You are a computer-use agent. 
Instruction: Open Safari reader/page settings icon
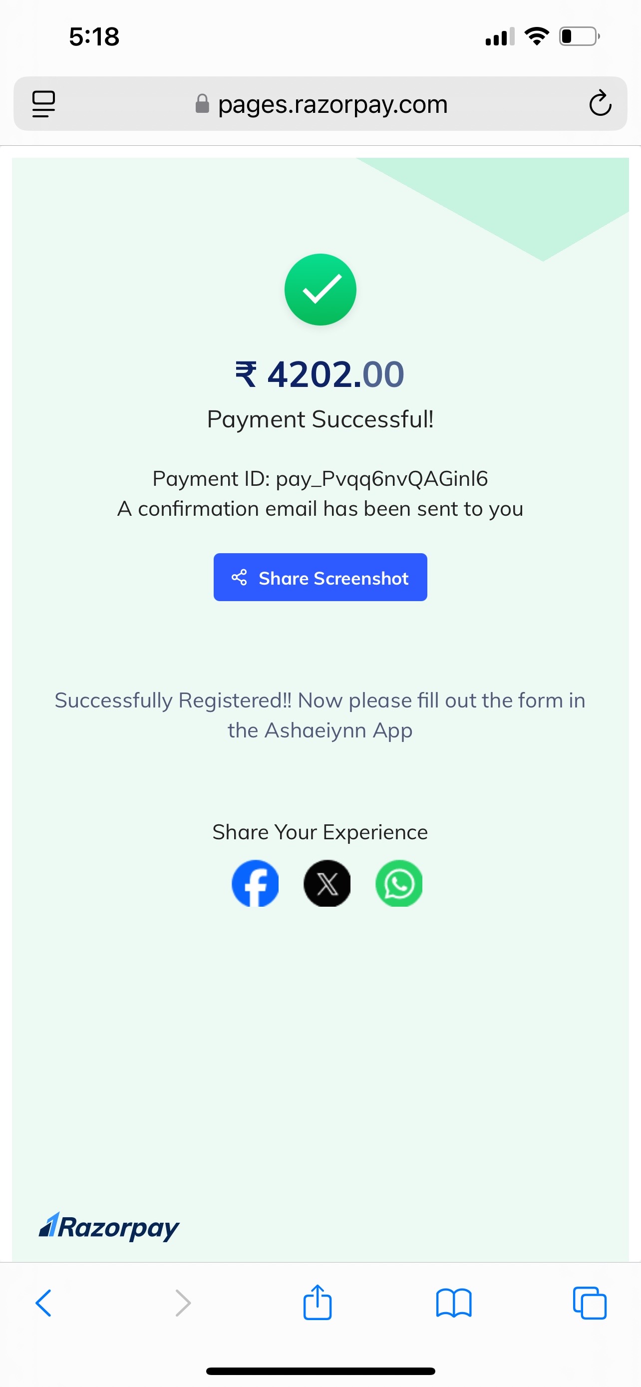(43, 104)
